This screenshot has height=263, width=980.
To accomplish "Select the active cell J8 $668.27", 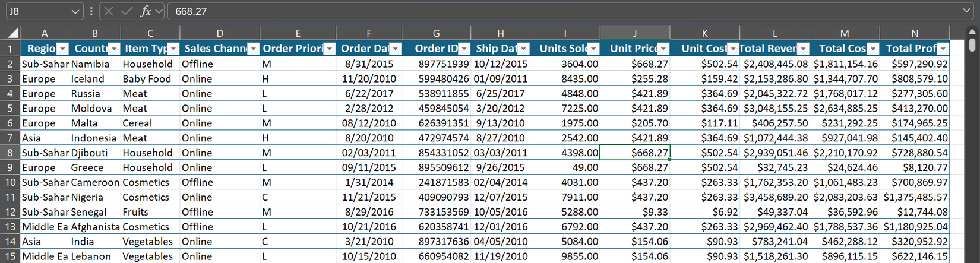I will [x=635, y=153].
